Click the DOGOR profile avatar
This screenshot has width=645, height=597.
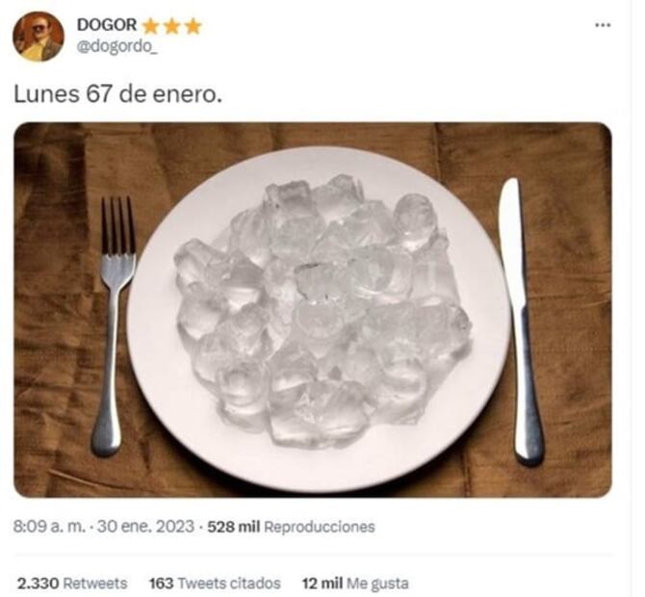pos(38,37)
